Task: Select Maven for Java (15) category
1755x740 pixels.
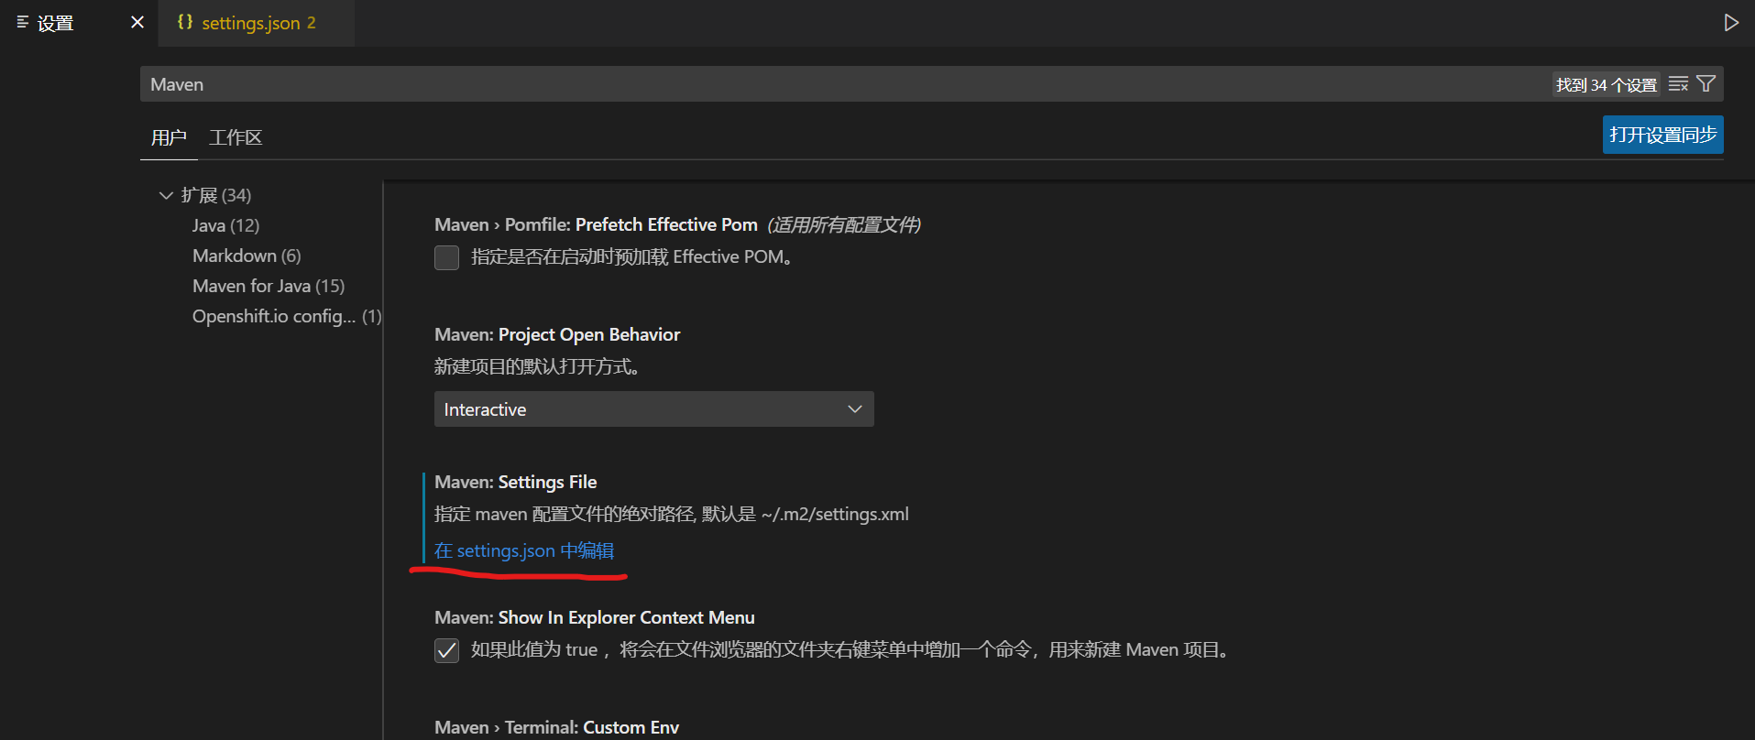Action: [x=269, y=286]
